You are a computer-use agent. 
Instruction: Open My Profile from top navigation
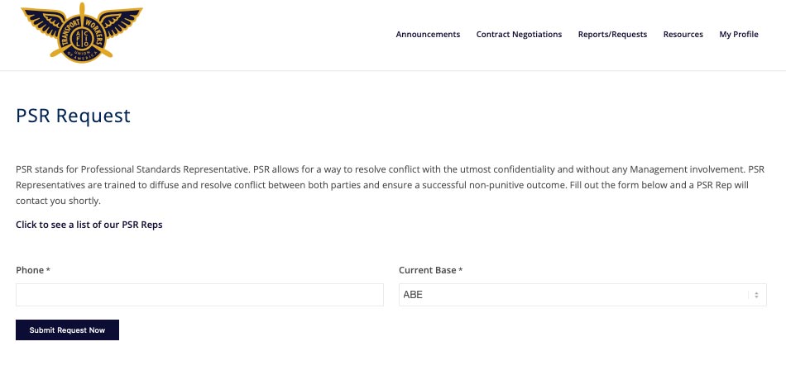click(738, 35)
